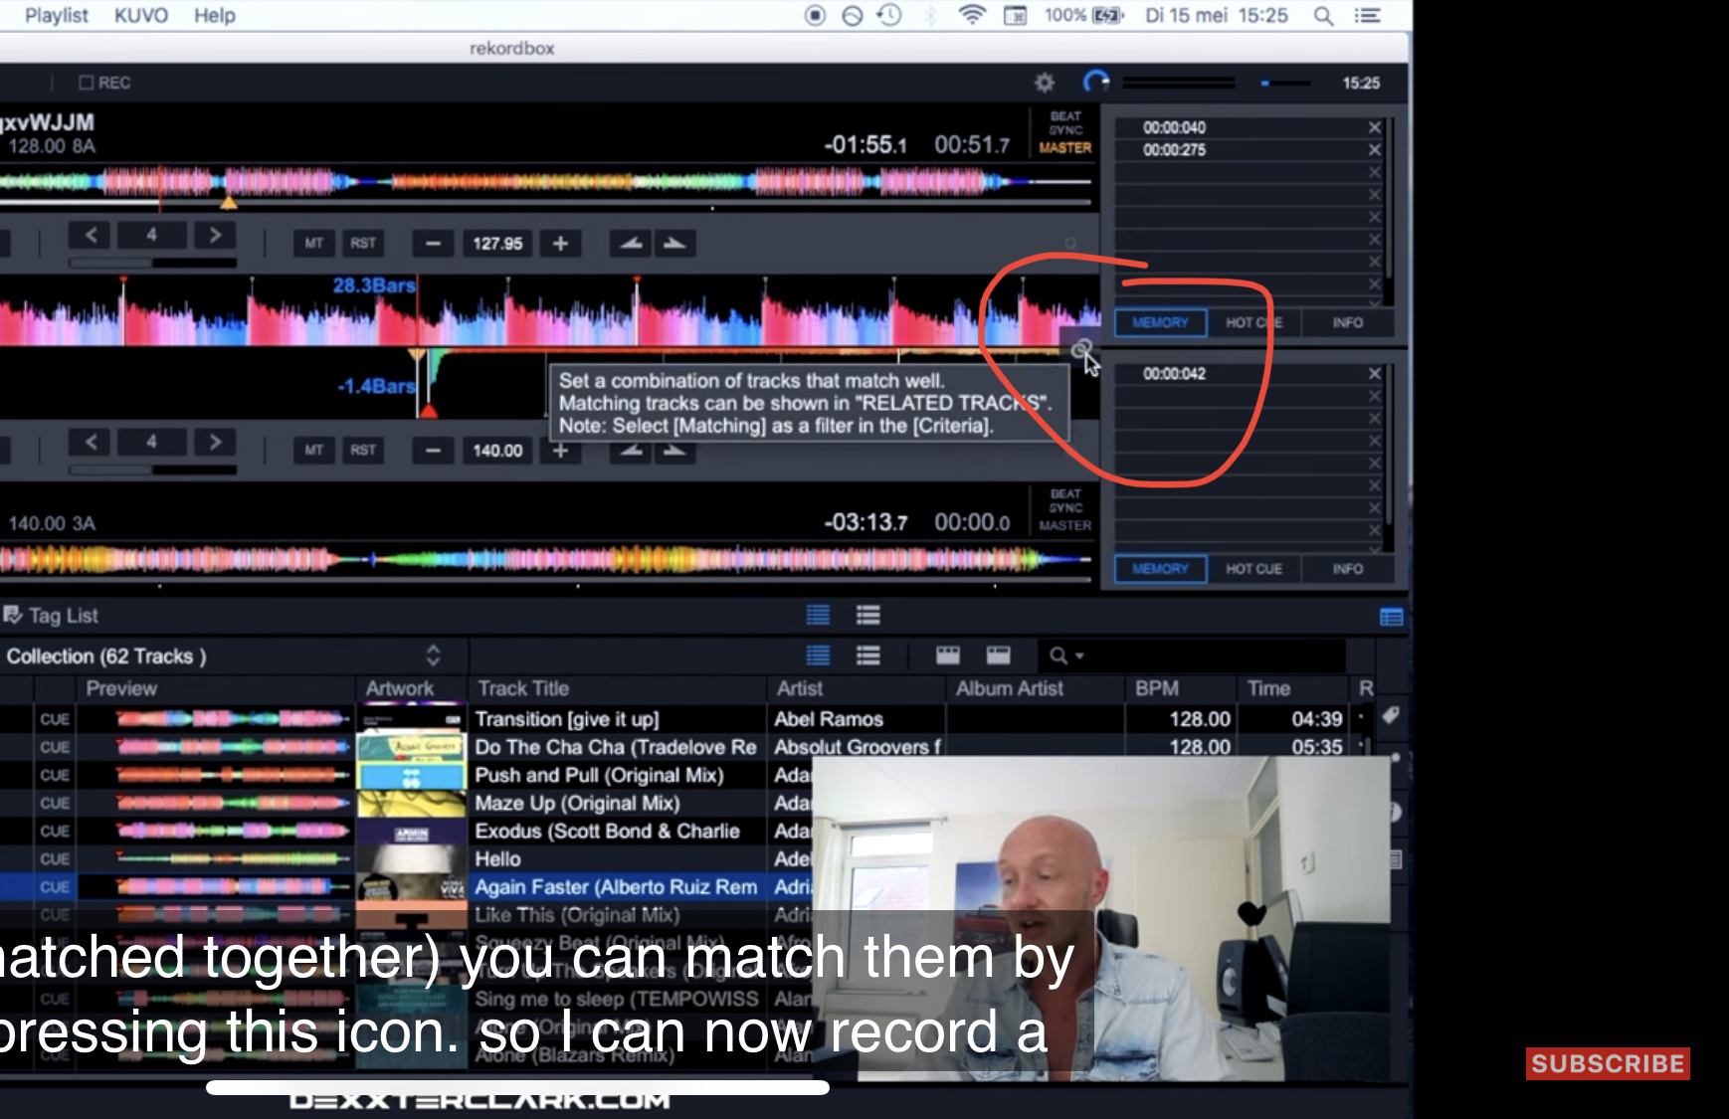The width and height of the screenshot is (1729, 1119).
Task: Delete the 00:00:275 memory cue
Action: 1374,150
